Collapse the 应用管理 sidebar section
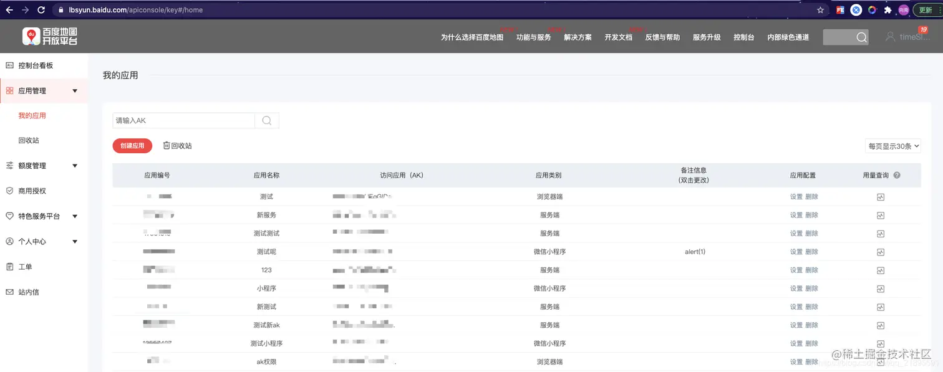 (75, 90)
